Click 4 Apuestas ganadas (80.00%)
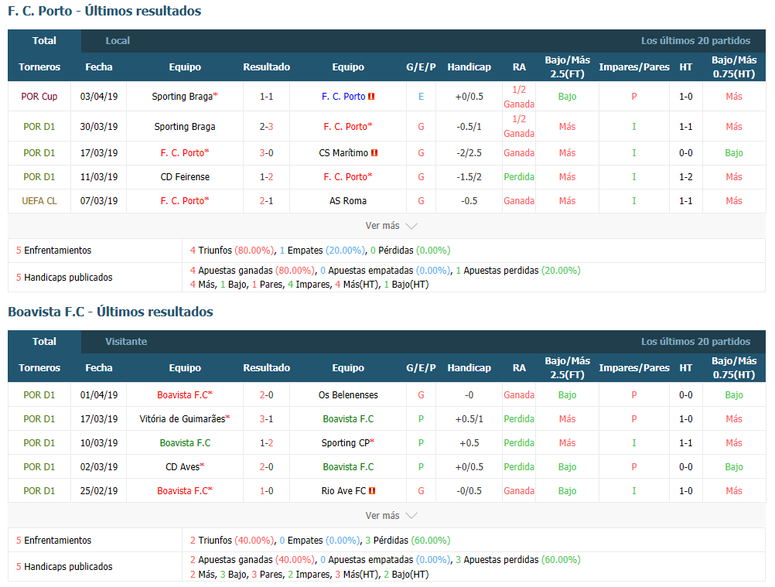Image resolution: width=775 pixels, height=587 pixels. click(x=253, y=271)
